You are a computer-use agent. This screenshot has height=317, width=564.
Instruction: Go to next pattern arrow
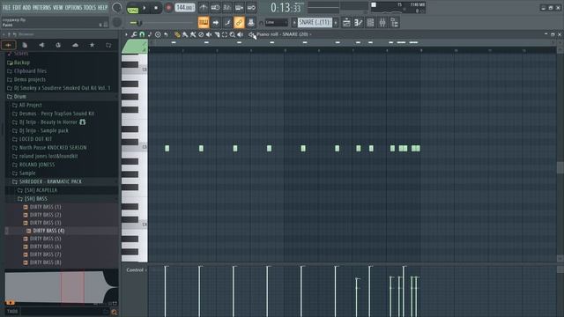pyautogui.click(x=336, y=23)
